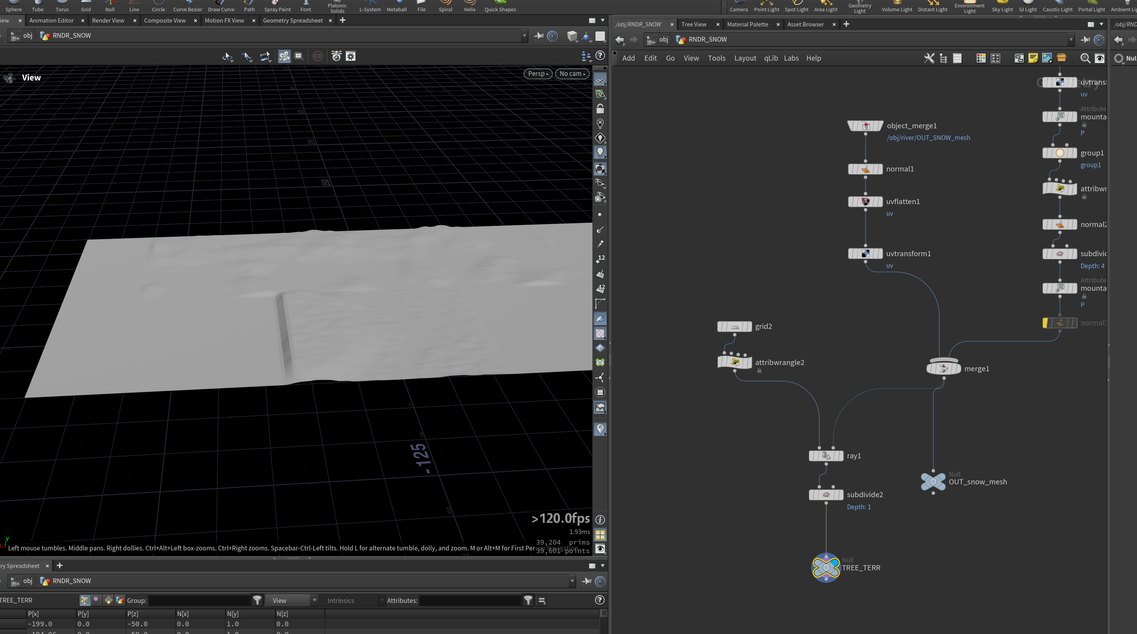Toggle viewport headlight bulb icon

pyautogui.click(x=600, y=152)
